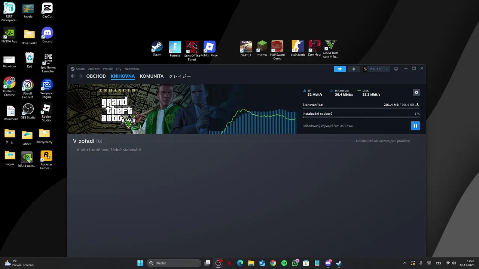Select Grand Theft Auto V desktop icon
Screen dimensions: 479x269
coord(330,49)
